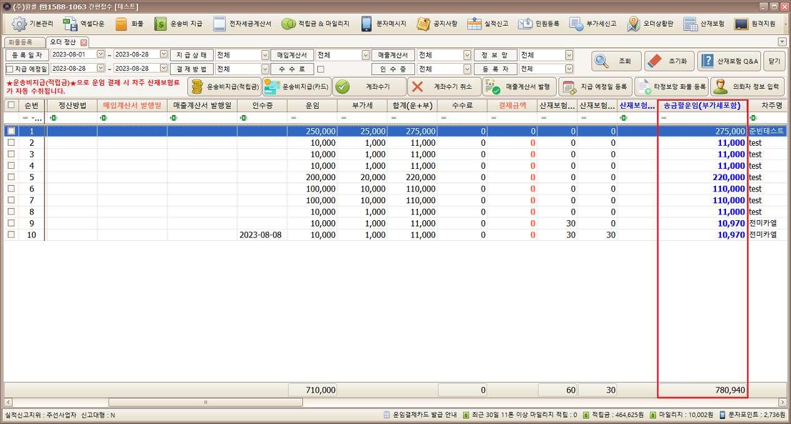Open the 오더상황판 map icon

coord(634,24)
